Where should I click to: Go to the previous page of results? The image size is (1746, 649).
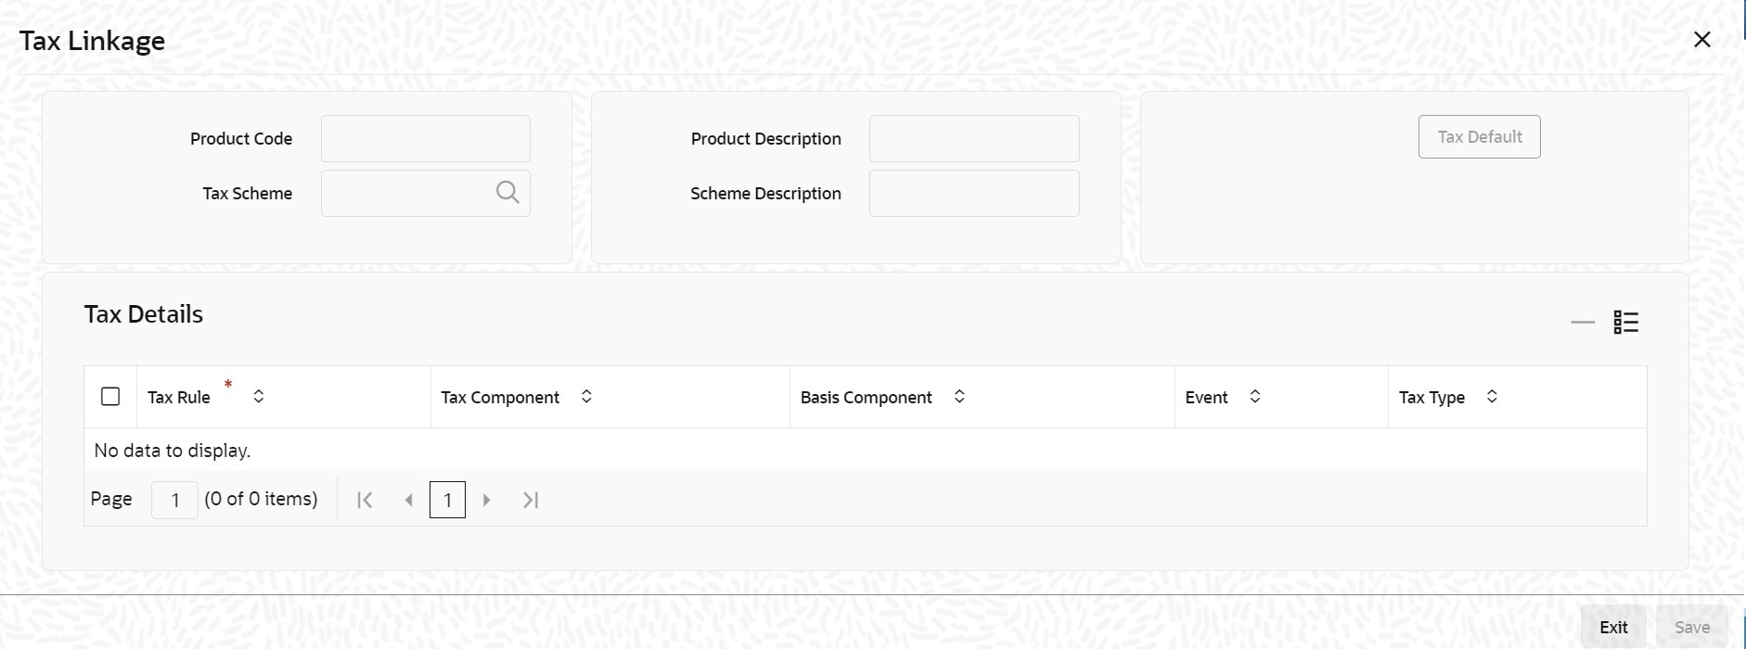(408, 499)
